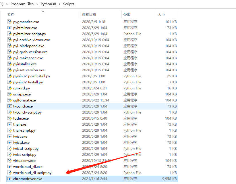Click the pyhtmlizer.exe file icon
The height and width of the screenshot is (184, 236).
[x=10, y=28]
